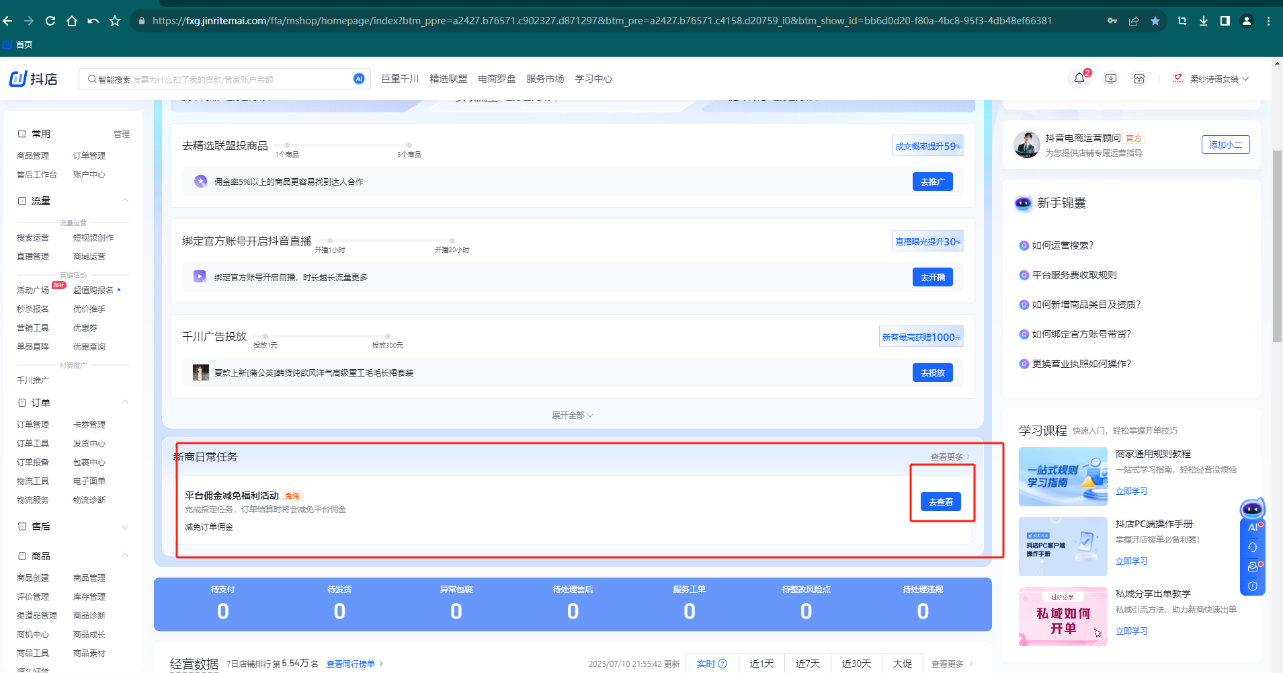Screen dimensions: 1283x673
Task: Switch data range to 近7天
Action: click(808, 664)
